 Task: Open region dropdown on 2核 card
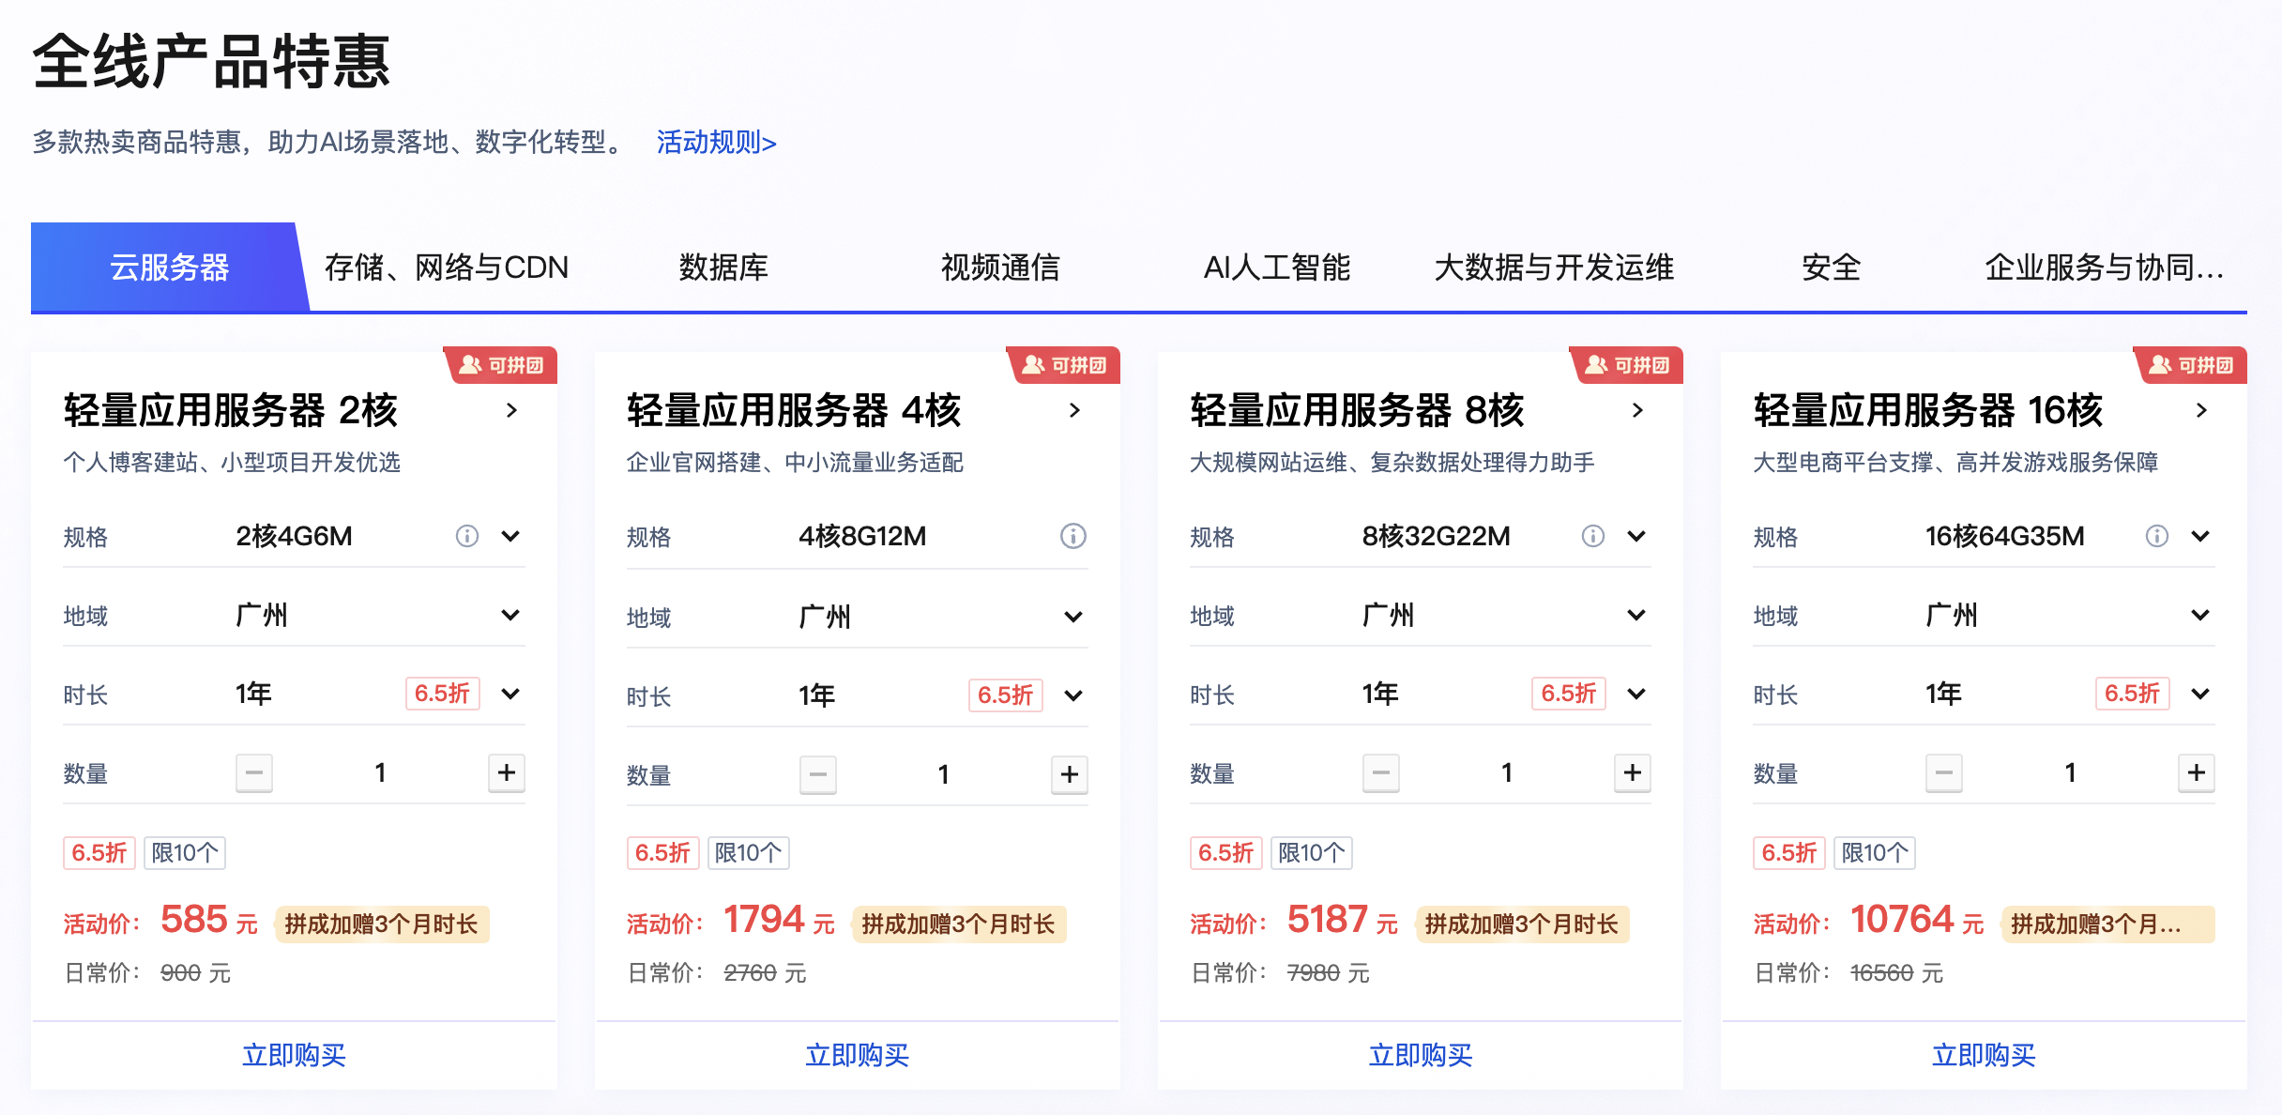coord(510,615)
